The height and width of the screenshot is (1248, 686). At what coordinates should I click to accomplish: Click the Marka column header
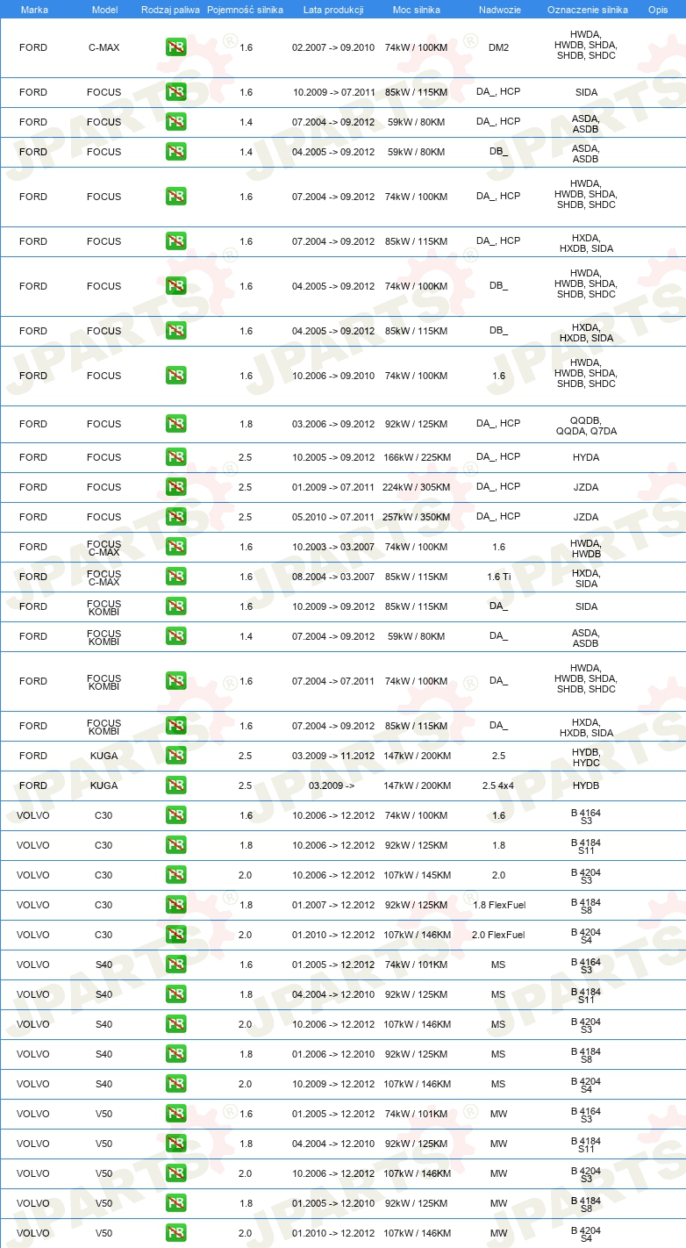(34, 9)
